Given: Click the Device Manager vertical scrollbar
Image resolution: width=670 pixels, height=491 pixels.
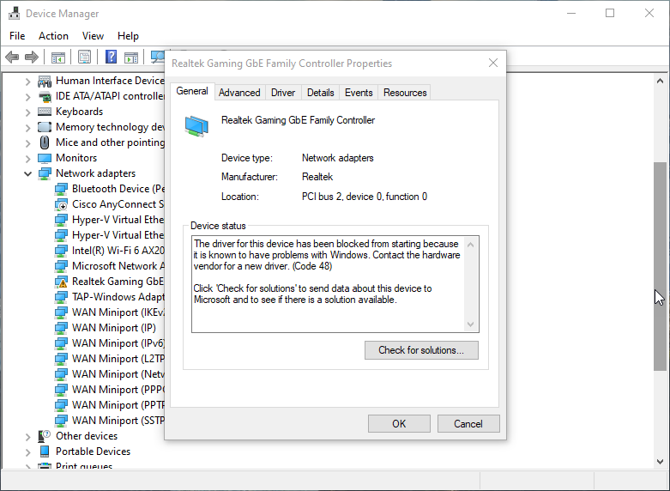Looking at the screenshot, I should [660, 266].
